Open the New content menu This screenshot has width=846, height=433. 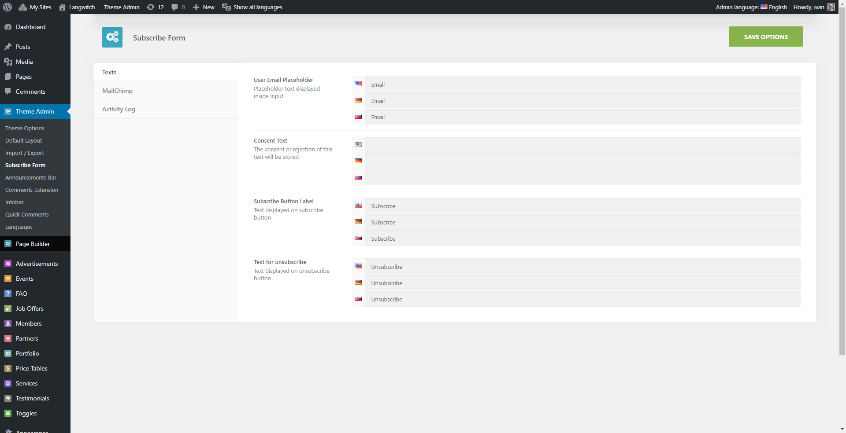point(204,7)
